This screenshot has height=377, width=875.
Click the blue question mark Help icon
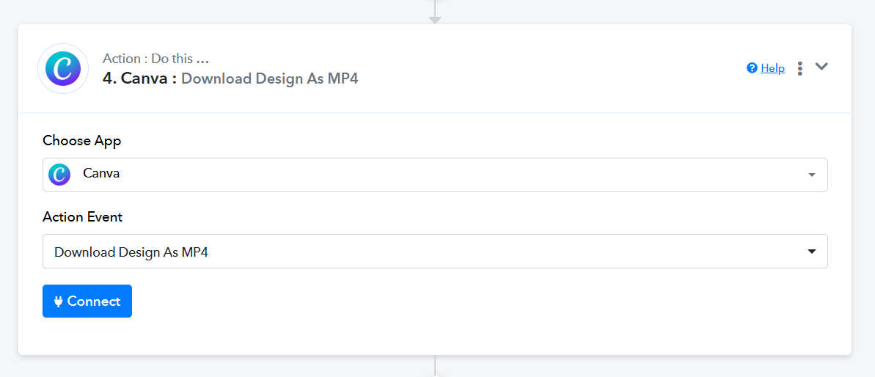tap(752, 68)
